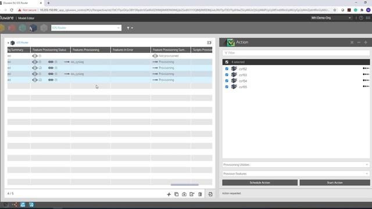Click the ios_syslog entry in fourth row
Screen dimensions: 372x209
(x=77, y=74)
